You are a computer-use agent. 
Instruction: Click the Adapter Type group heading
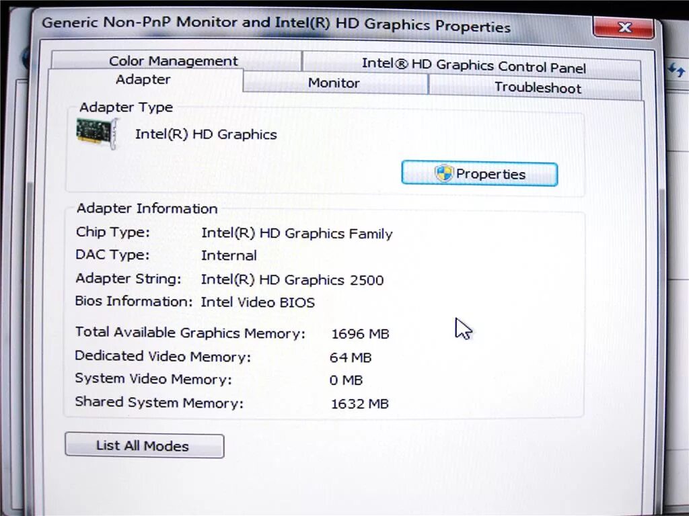126,107
